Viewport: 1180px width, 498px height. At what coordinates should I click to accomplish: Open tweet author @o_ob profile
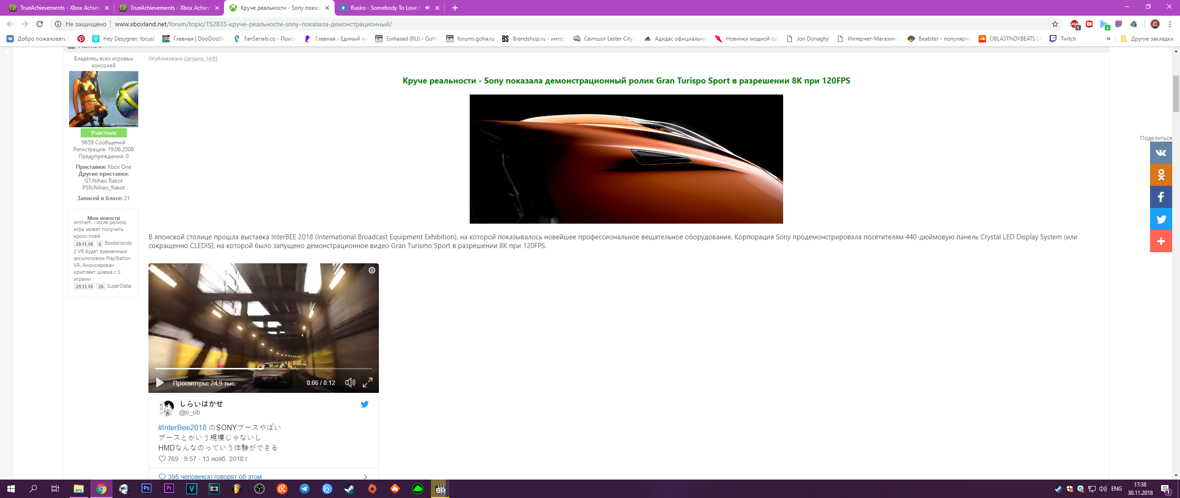(189, 412)
